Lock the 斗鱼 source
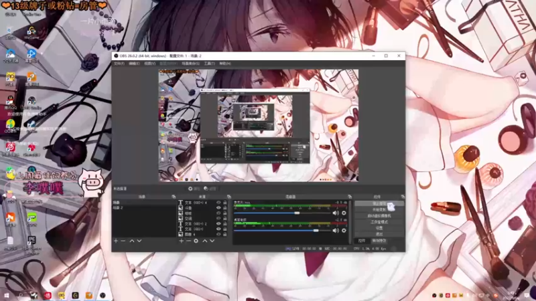Image resolution: width=536 pixels, height=301 pixels. 225,208
